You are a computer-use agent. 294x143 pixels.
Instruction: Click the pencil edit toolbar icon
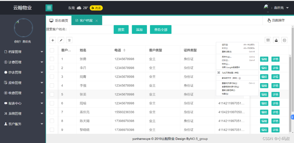(61, 40)
